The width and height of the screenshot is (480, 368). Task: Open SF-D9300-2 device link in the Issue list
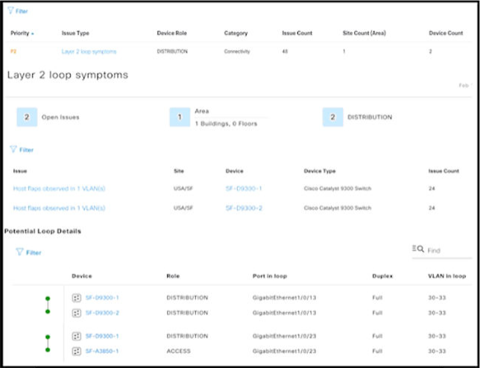(x=243, y=209)
